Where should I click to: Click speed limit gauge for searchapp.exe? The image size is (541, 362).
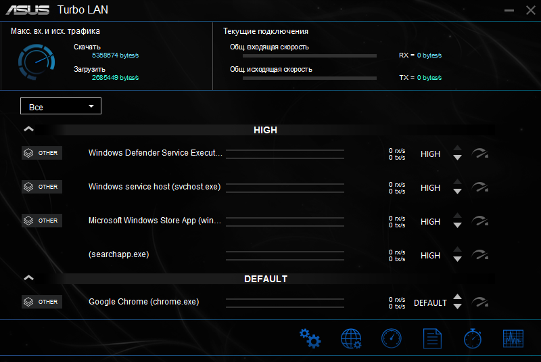(480, 254)
